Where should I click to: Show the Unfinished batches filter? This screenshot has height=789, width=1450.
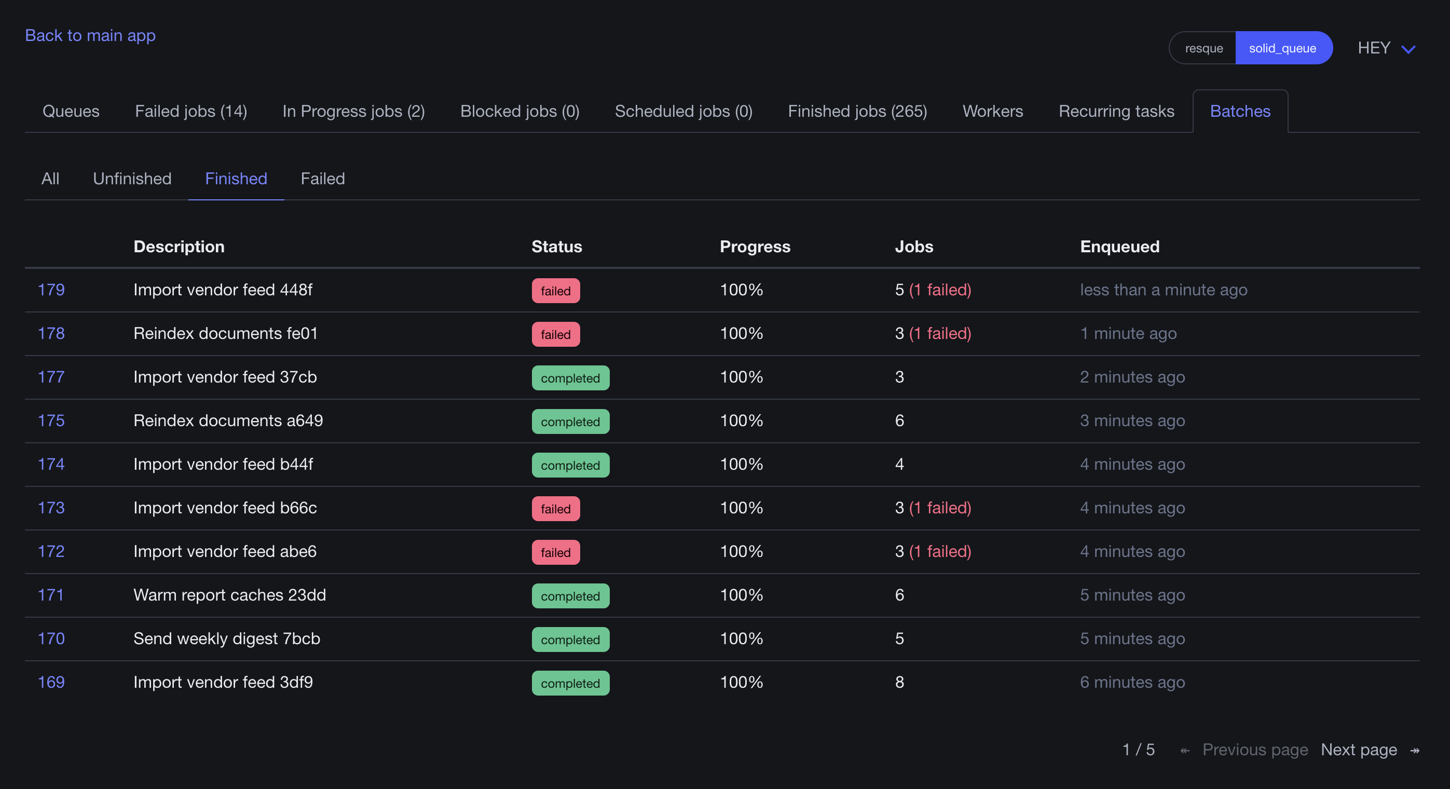pyautogui.click(x=132, y=179)
